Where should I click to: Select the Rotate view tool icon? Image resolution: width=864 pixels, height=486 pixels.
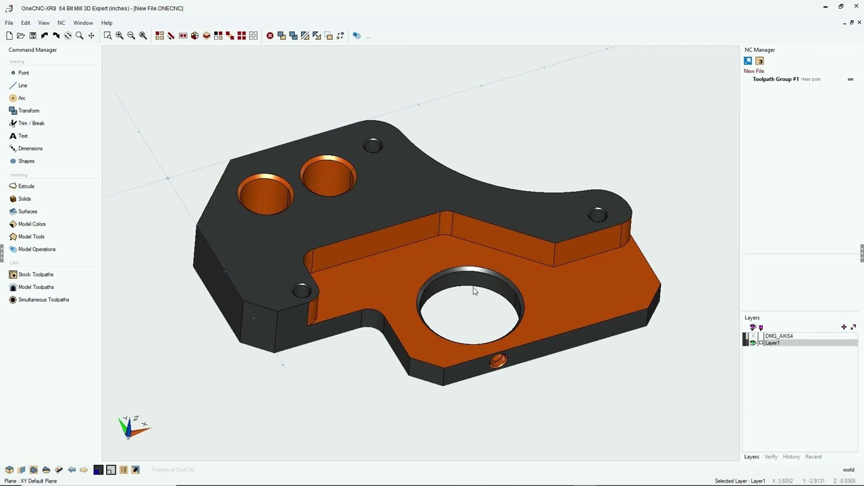[67, 36]
